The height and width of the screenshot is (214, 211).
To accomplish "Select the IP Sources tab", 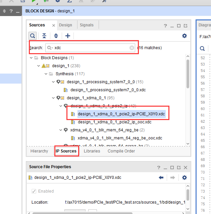I will [66, 151].
